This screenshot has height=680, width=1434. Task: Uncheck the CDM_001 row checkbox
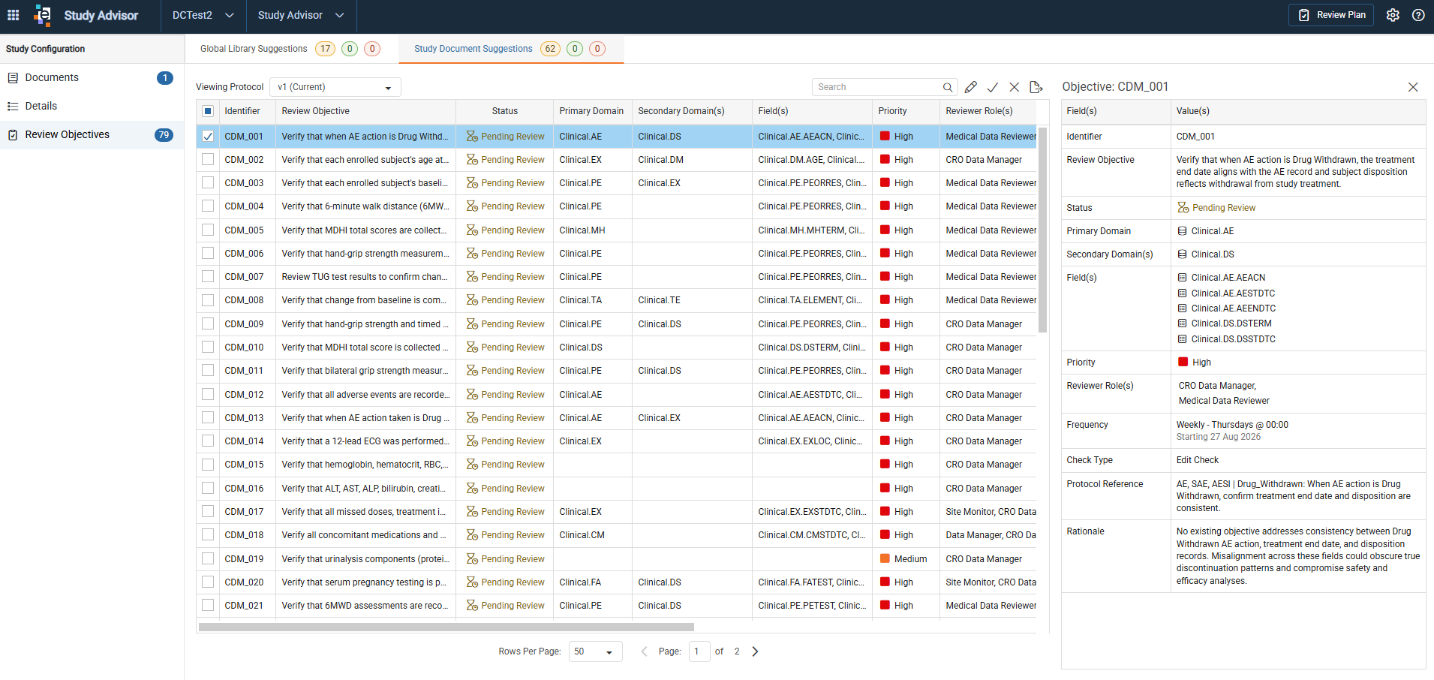click(x=208, y=137)
